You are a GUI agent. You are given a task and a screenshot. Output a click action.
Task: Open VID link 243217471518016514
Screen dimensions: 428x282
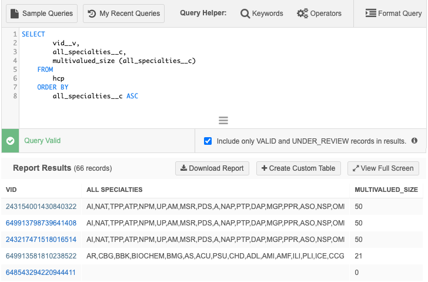coord(41,240)
